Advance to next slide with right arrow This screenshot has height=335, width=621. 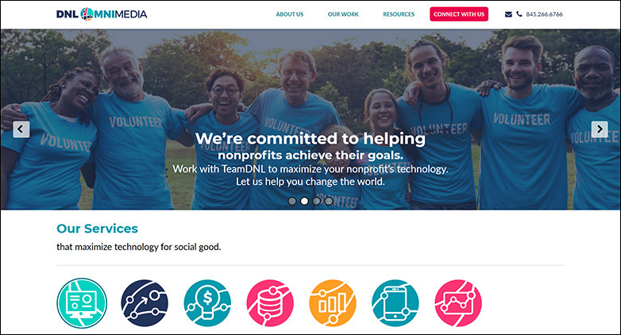point(600,129)
